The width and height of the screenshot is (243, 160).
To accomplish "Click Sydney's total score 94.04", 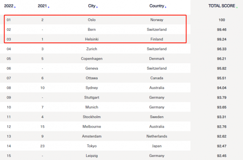I will [x=222, y=88].
